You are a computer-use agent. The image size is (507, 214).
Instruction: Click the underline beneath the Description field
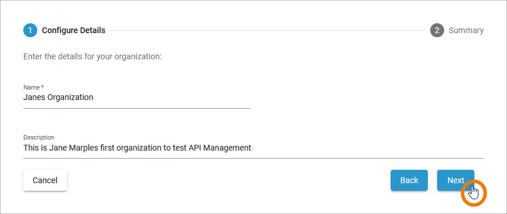coord(254,158)
